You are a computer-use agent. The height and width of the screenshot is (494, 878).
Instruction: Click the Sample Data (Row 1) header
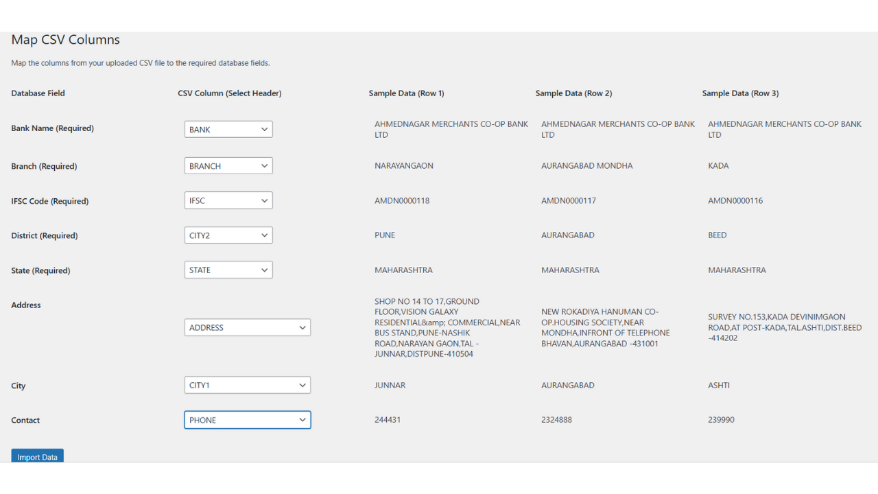pyautogui.click(x=407, y=93)
